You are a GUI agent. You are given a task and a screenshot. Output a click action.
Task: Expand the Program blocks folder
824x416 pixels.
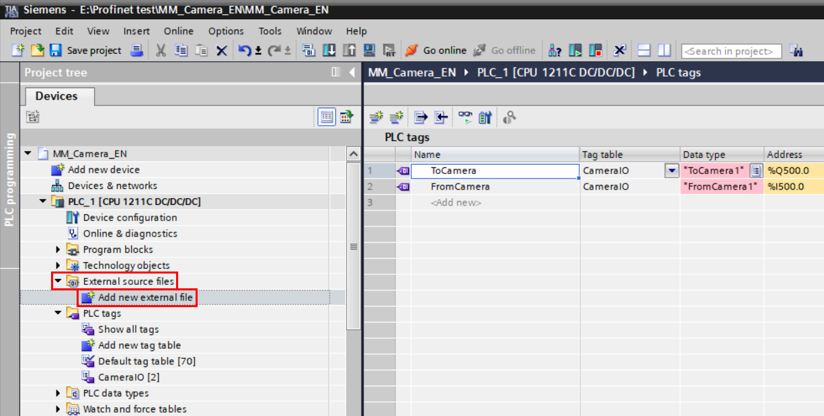(x=57, y=249)
